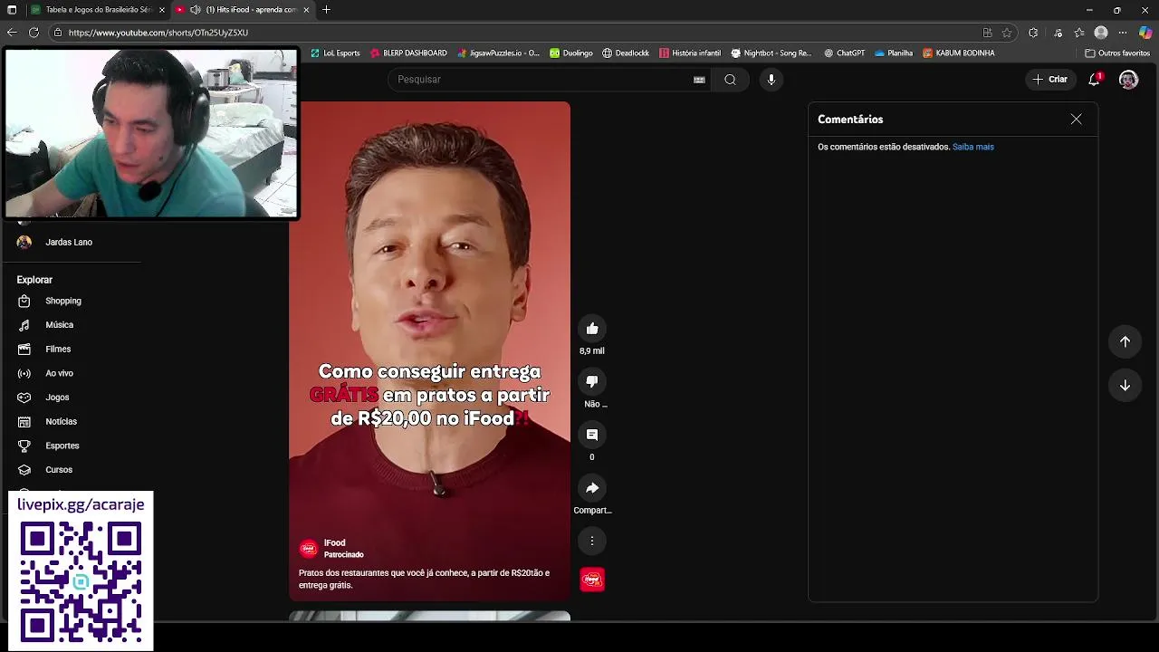Go to the previous short video
Image resolution: width=1159 pixels, height=652 pixels.
point(1125,341)
